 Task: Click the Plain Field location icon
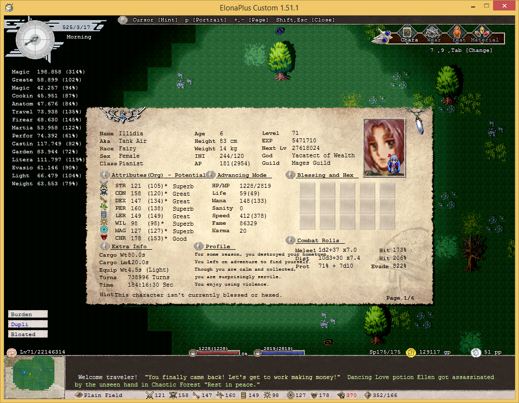(79, 395)
